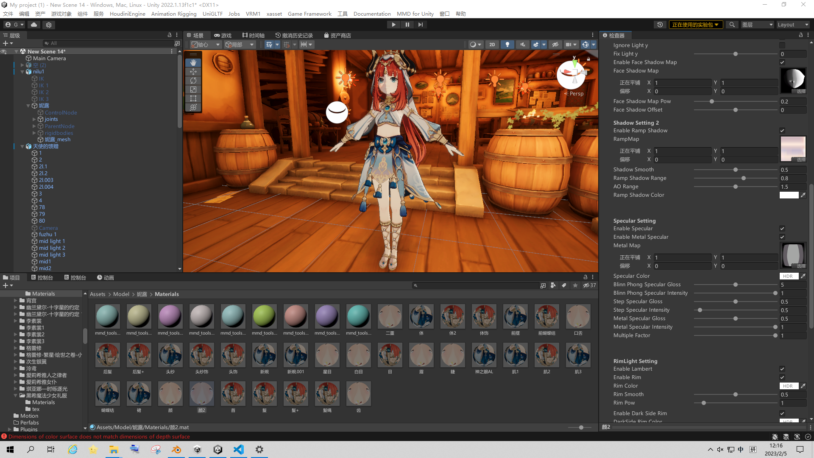Expand the joints node in hierarchy
The image size is (814, 458).
[x=34, y=119]
